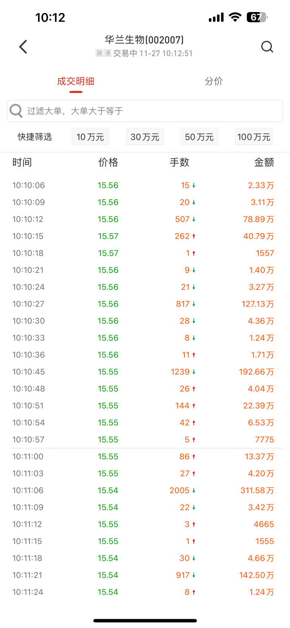Choose the 100万元 quick filter

coord(254,137)
